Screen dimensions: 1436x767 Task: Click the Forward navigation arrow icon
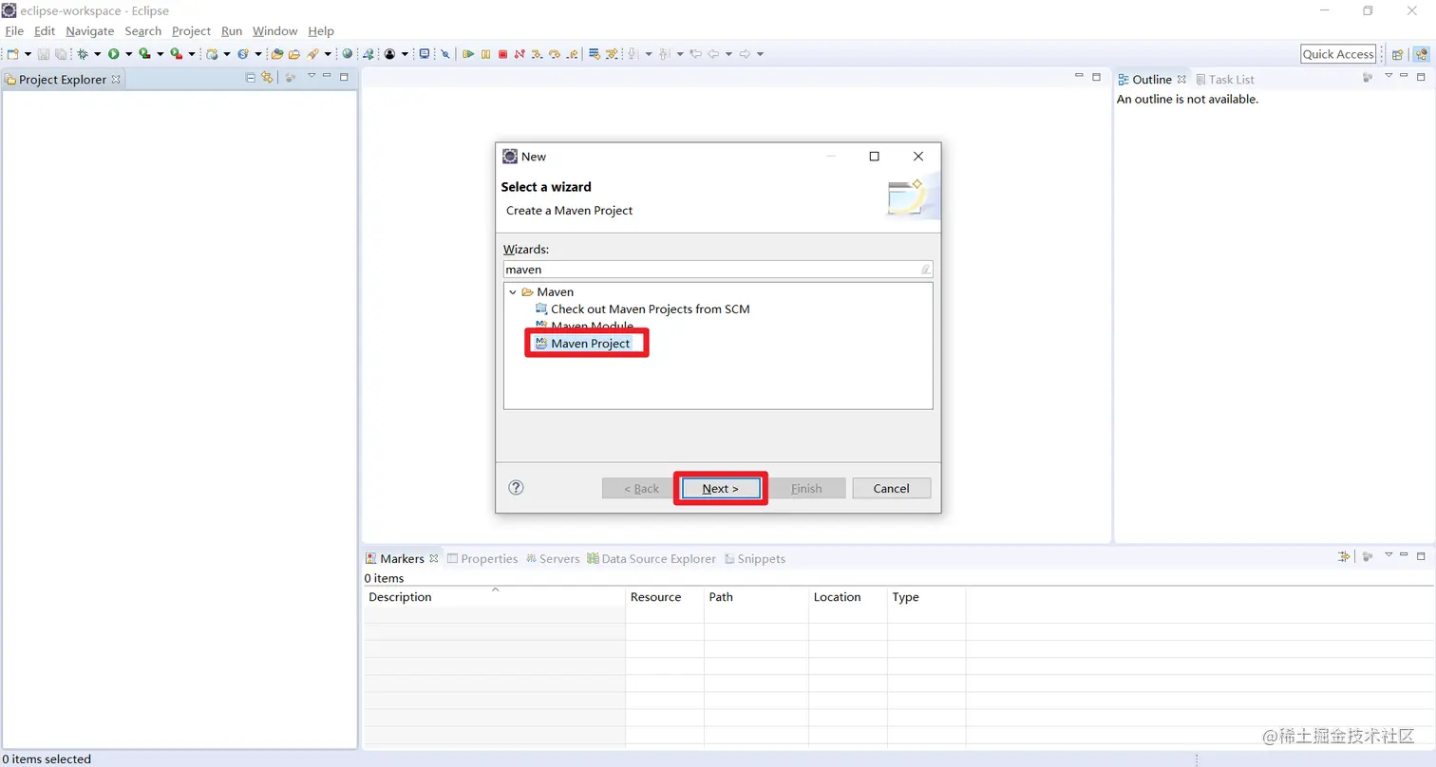(x=745, y=54)
